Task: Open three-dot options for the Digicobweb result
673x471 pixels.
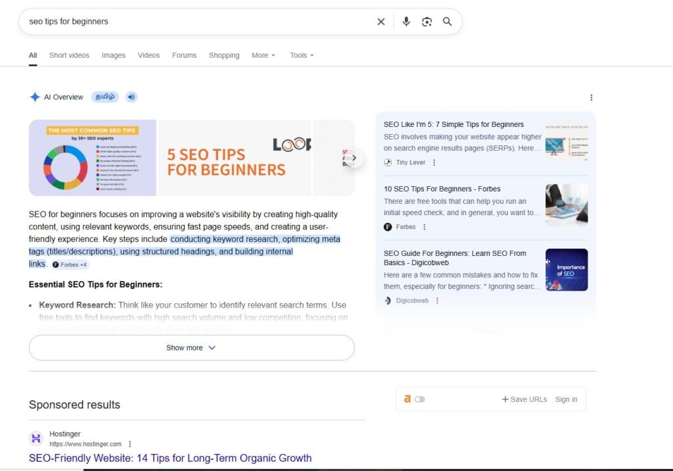Action: [x=438, y=301]
